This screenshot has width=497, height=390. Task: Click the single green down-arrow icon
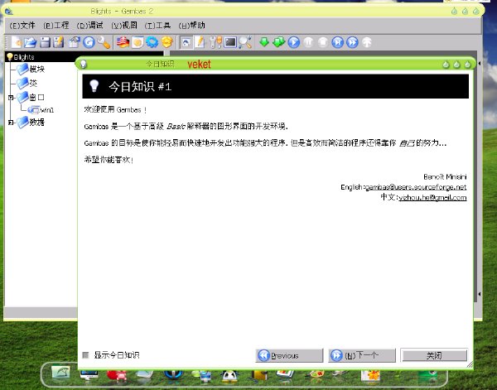pos(264,42)
